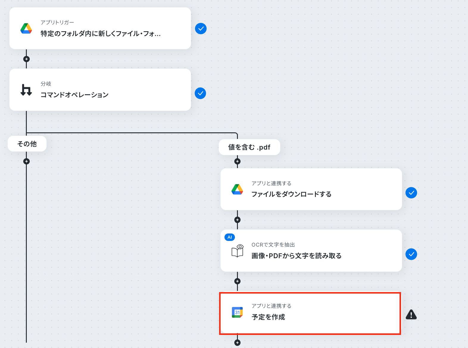Click the warning triangle beside 予定を作成
The image size is (468, 348).
(x=411, y=314)
